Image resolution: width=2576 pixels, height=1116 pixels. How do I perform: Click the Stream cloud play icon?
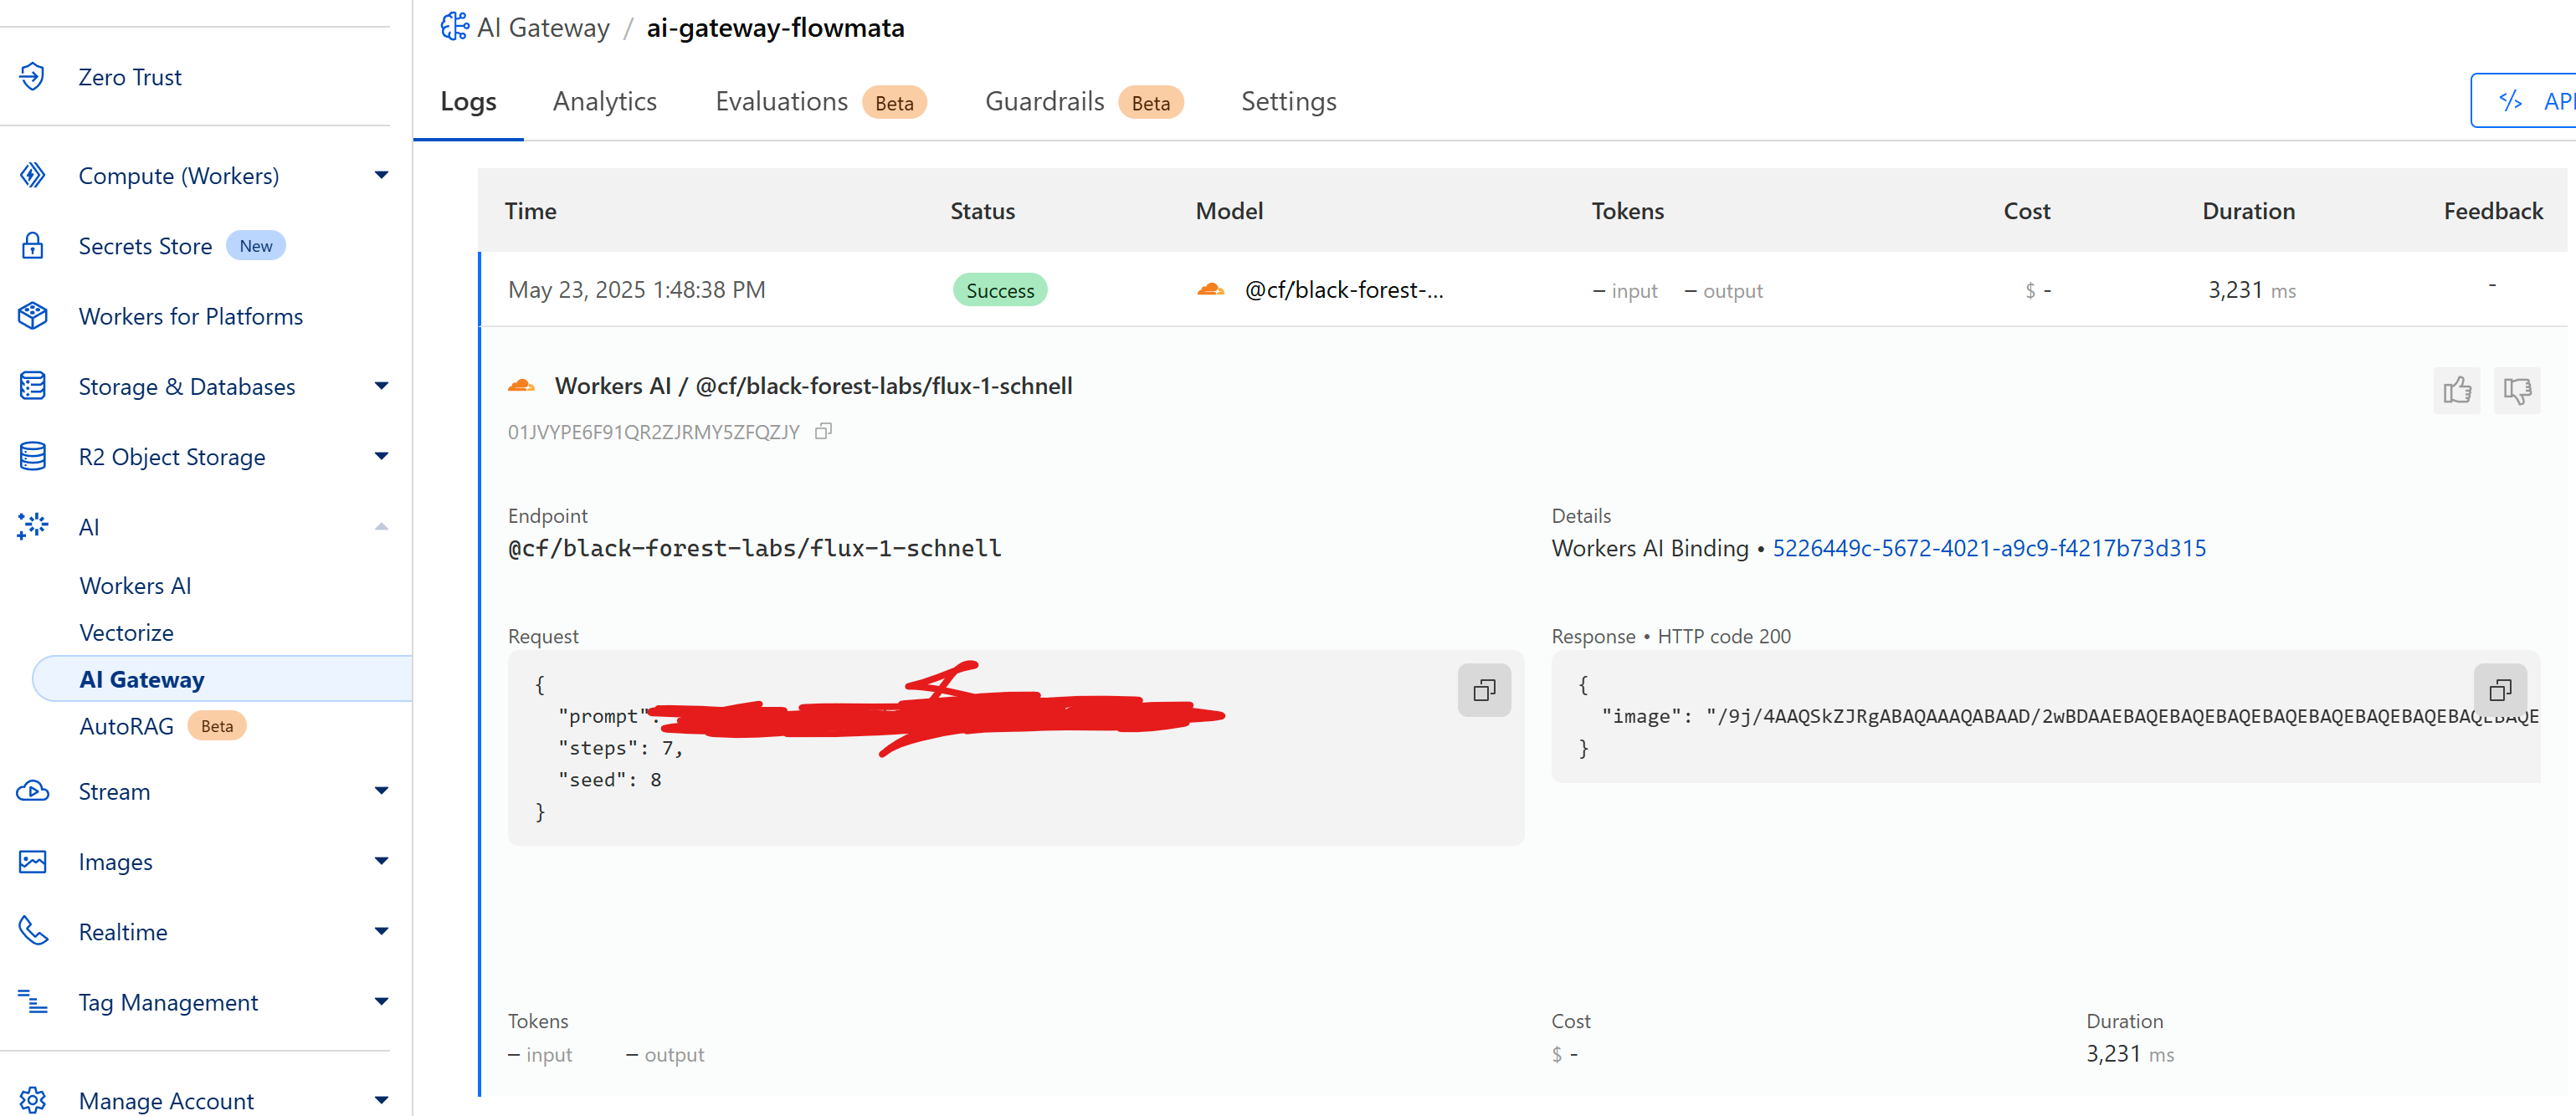coord(32,791)
